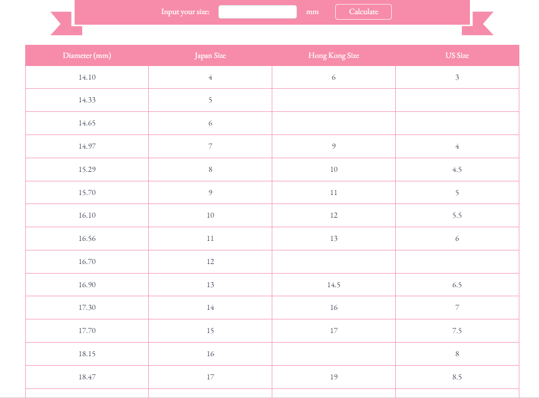Select the 15.29 diameter cell
Screen dimensions: 539x398
coord(87,169)
